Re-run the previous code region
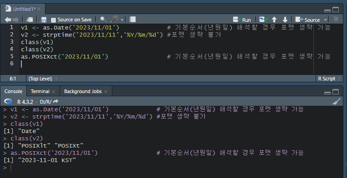 (263, 20)
